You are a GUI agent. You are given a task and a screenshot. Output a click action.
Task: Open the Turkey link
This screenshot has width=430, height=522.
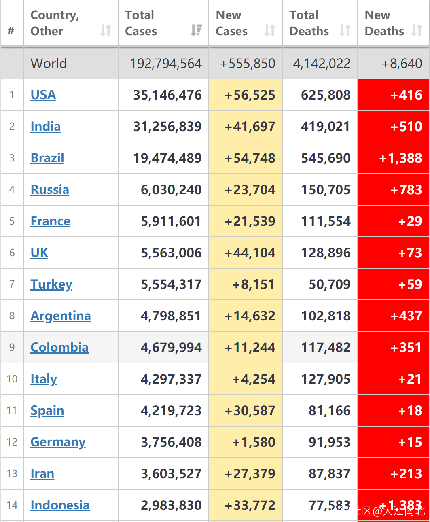[51, 284]
